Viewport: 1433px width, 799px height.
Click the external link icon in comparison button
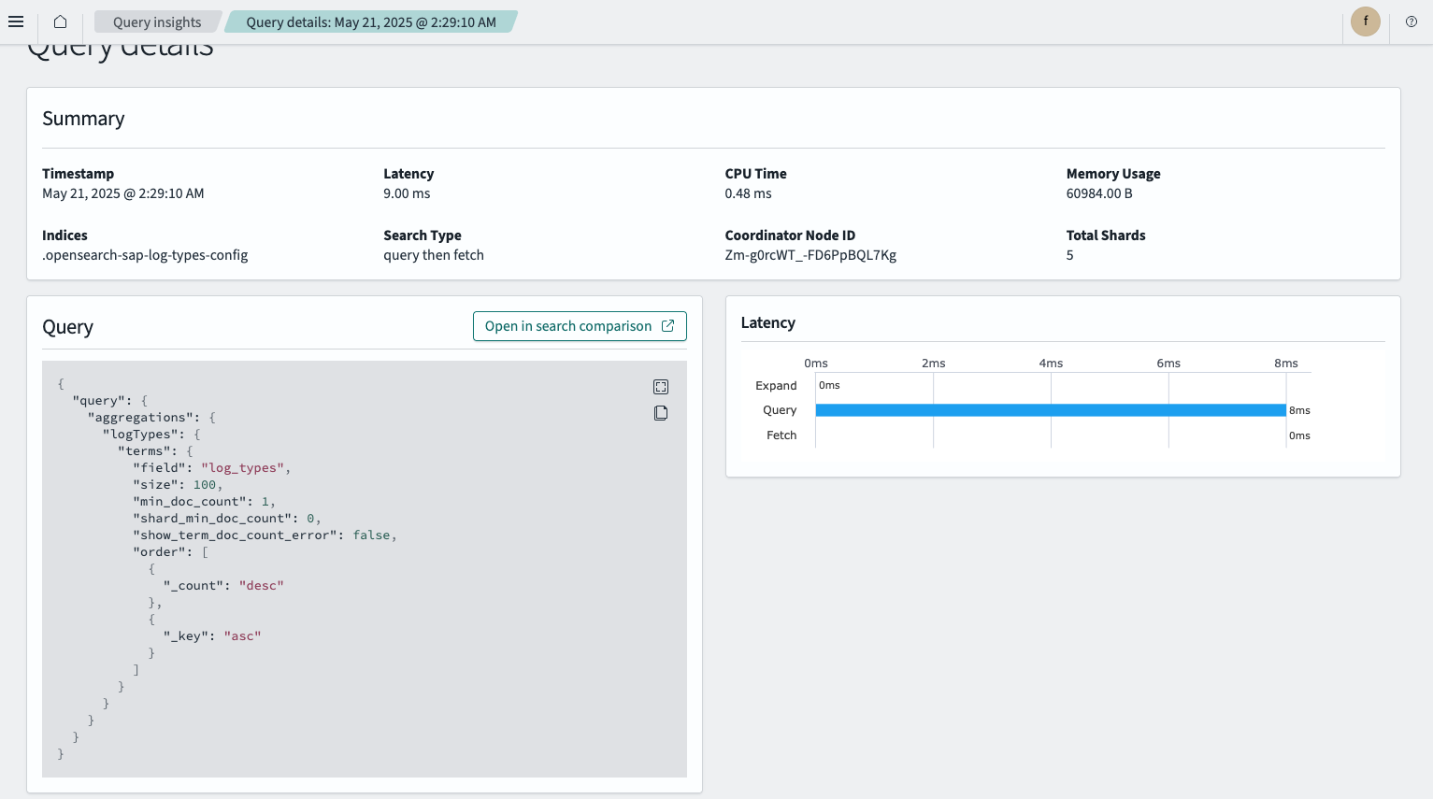point(667,326)
